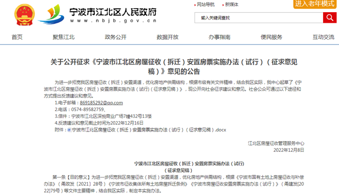339x194 pixels.
Task: Click the site title 宁波市江北区人民政府
Action: point(113,12)
